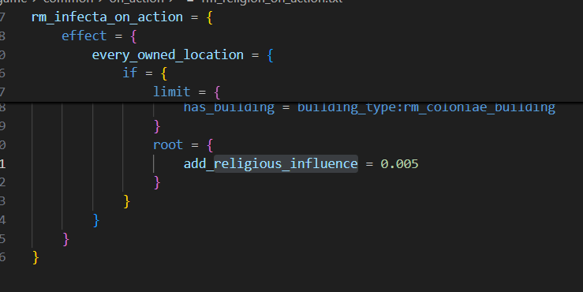Click blue closing brace of every_owned_location
The image size is (583, 292).
[96, 221]
